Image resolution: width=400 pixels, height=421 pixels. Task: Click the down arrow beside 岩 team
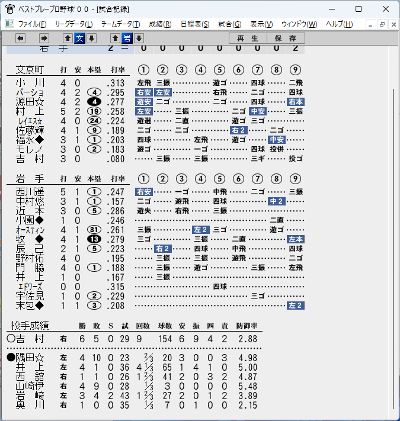[x=139, y=38]
